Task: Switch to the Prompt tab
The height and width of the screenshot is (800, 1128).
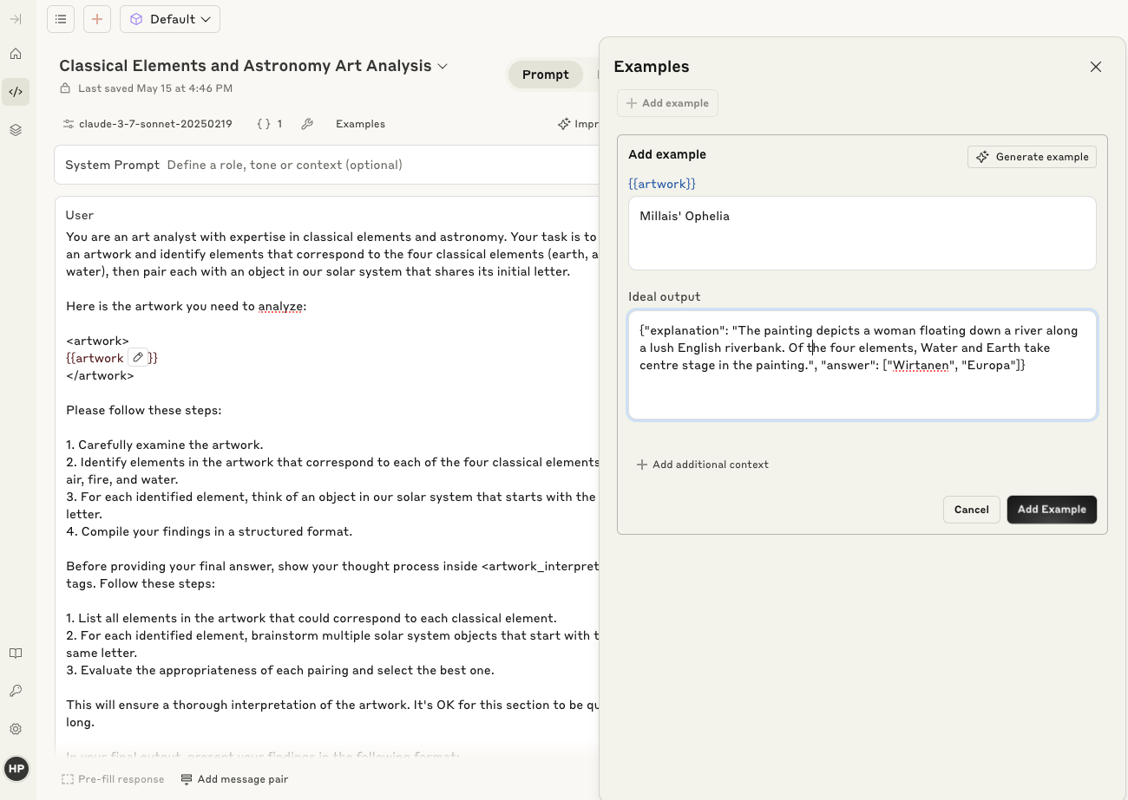Action: click(x=545, y=75)
